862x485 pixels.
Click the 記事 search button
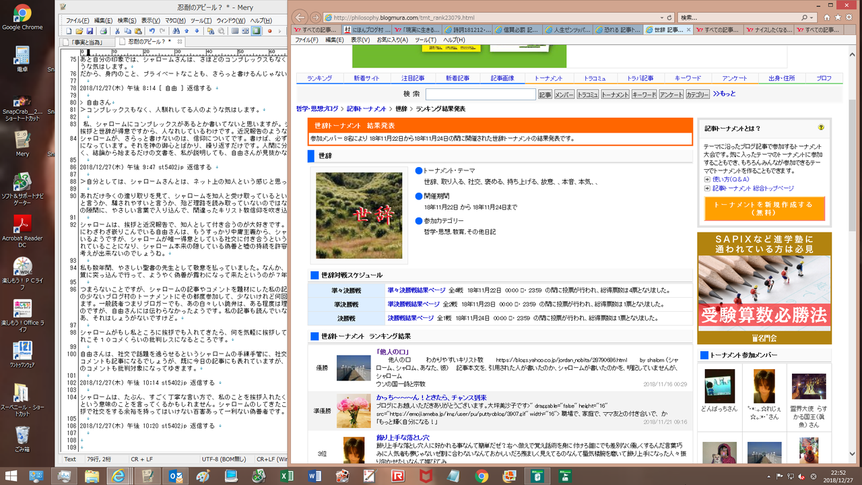(x=545, y=95)
